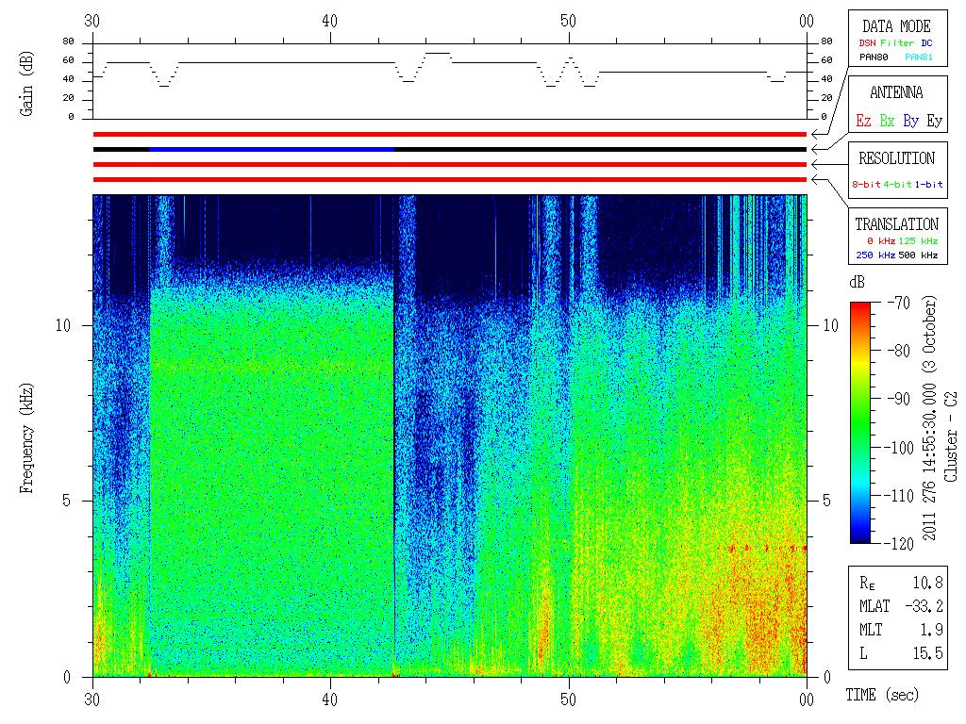Click the -80 value on color scale

point(899,351)
